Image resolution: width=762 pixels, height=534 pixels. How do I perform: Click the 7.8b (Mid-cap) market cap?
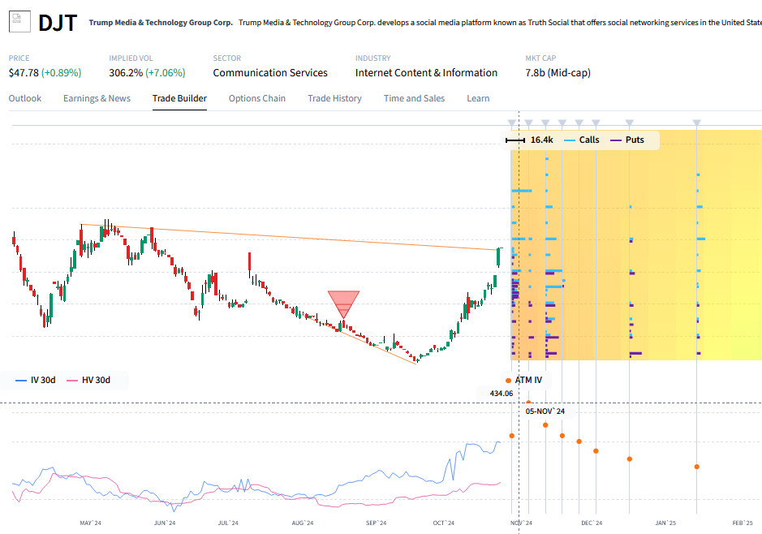(558, 73)
